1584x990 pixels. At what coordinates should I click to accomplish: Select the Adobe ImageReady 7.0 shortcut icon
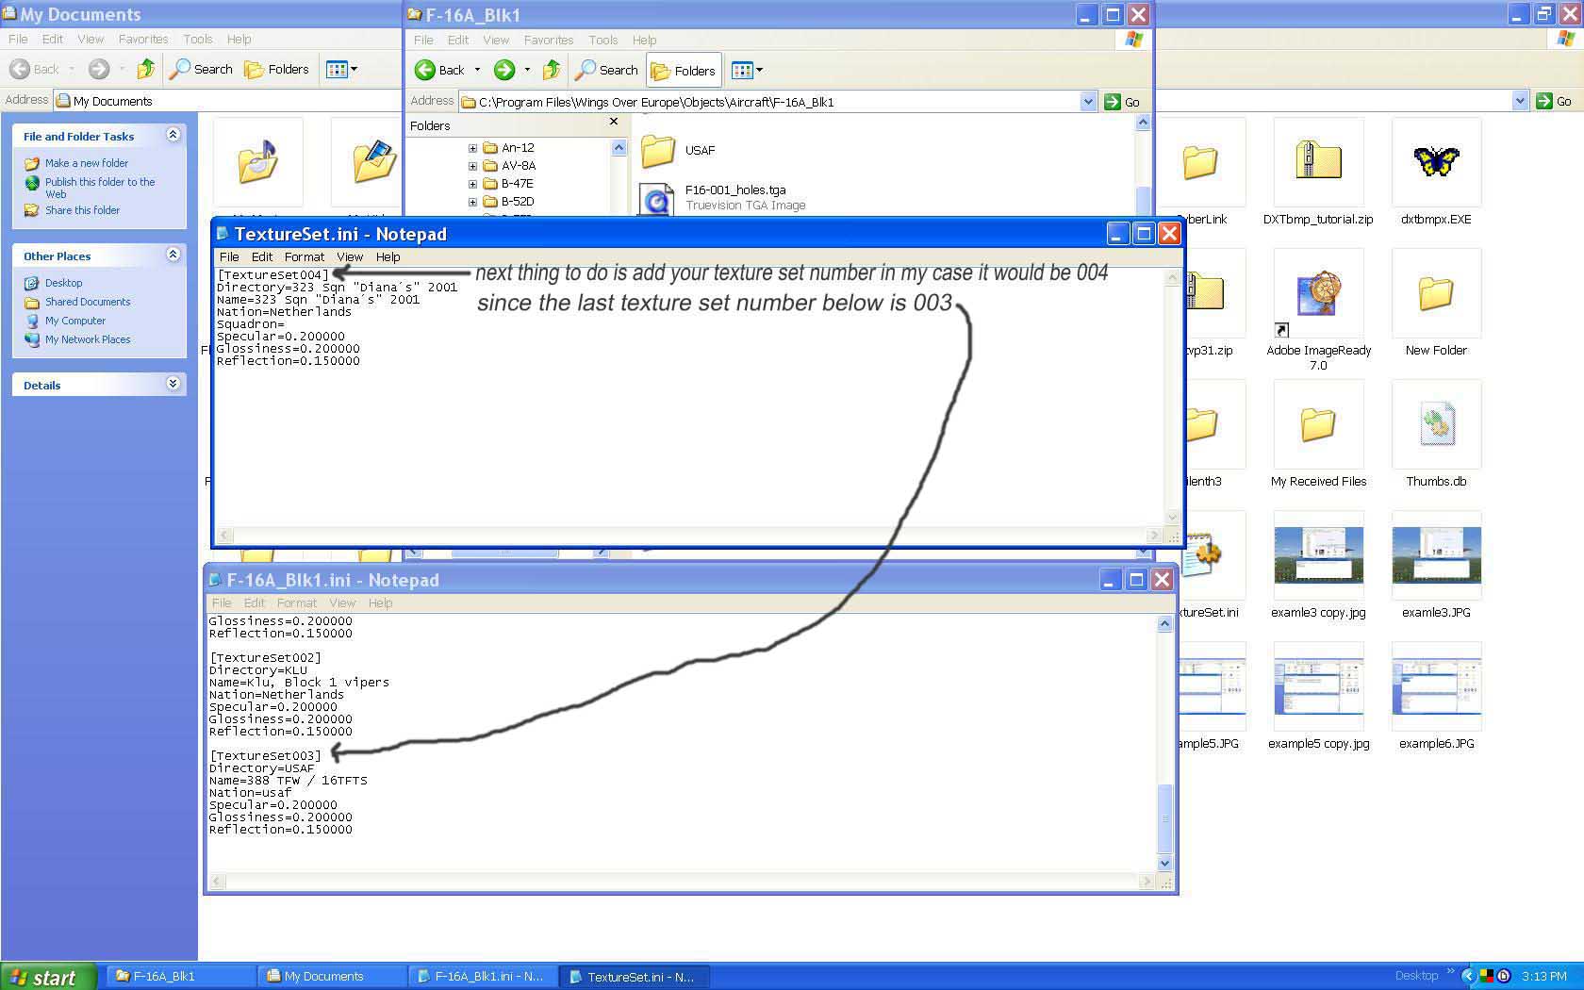pyautogui.click(x=1318, y=293)
